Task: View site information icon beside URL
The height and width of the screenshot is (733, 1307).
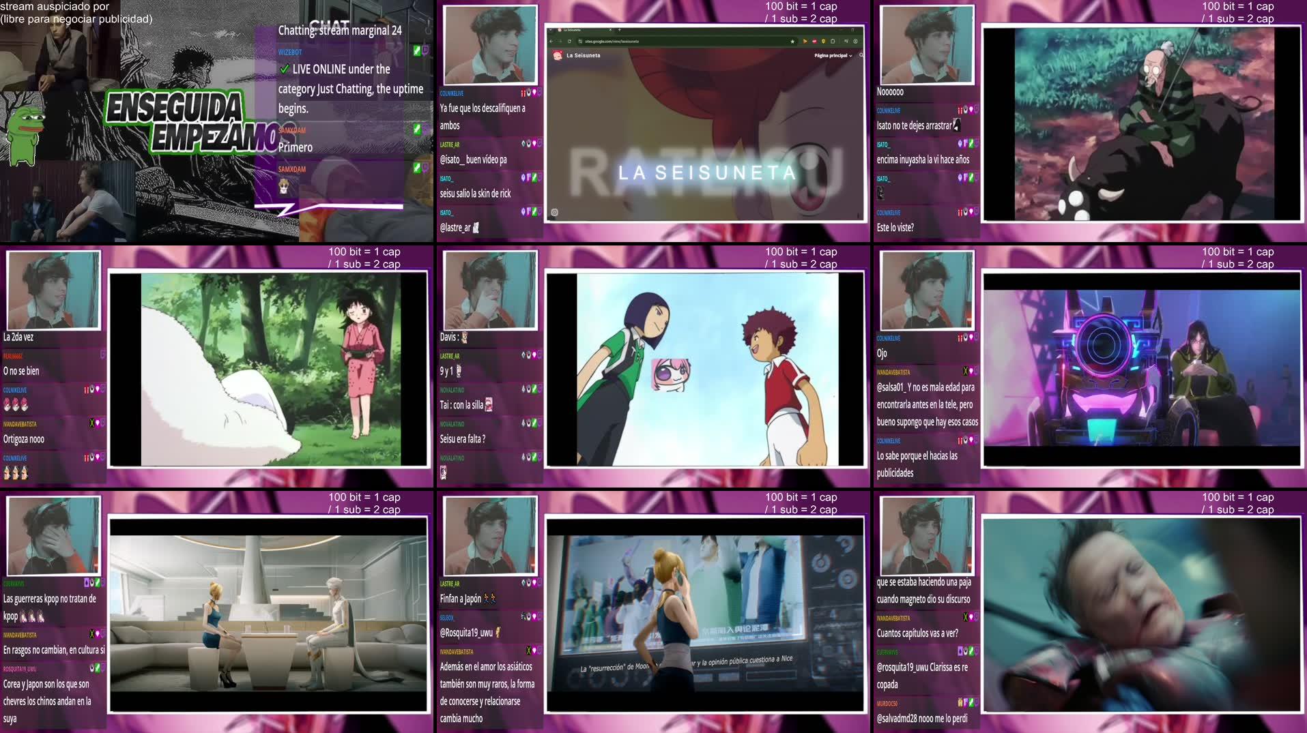Action: 580,41
